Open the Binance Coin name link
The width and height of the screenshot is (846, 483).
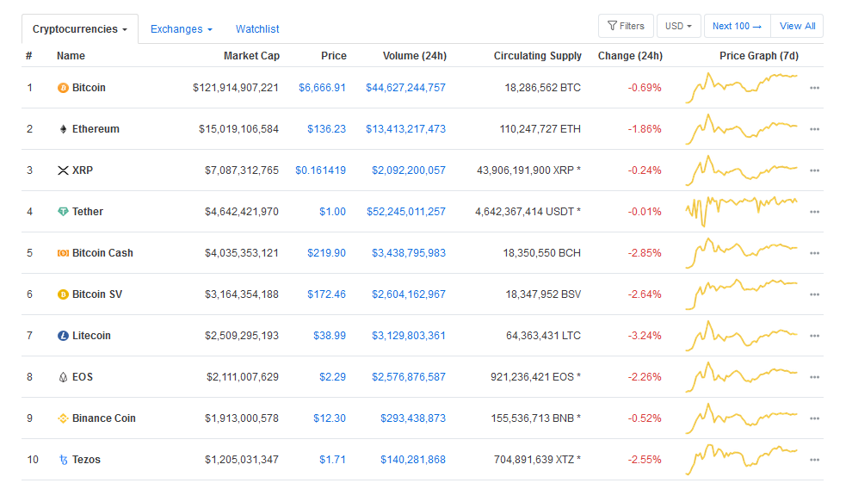[x=103, y=418]
